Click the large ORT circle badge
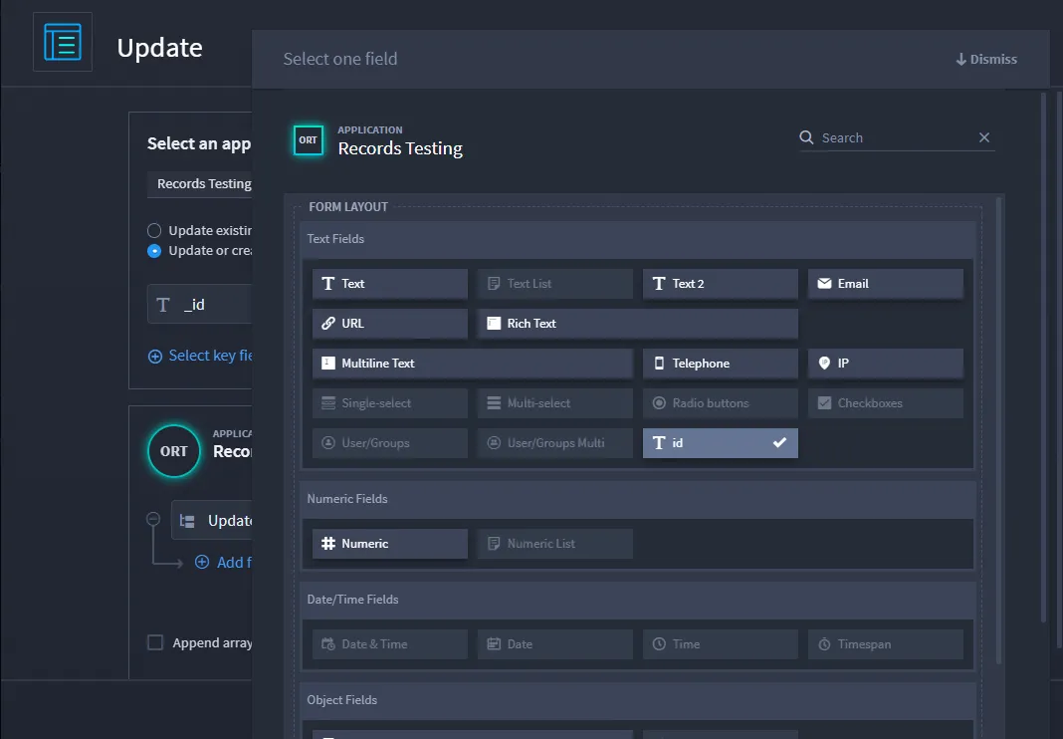 click(174, 451)
